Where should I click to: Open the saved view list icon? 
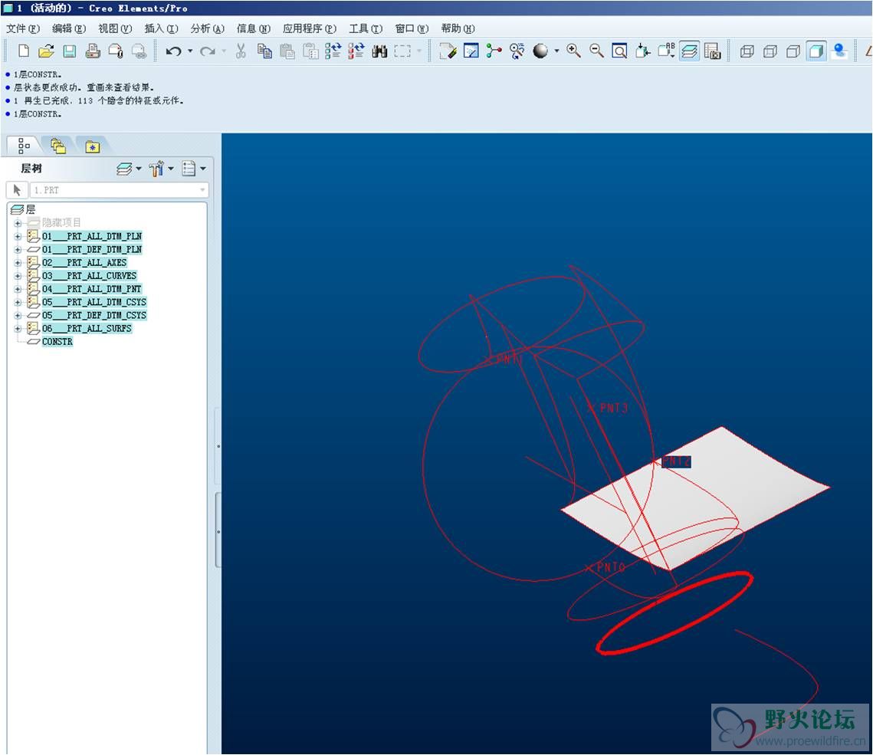(666, 51)
